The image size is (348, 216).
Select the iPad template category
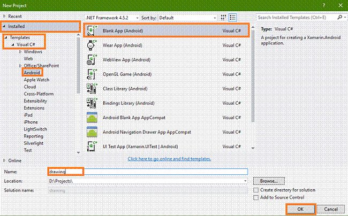(28, 115)
